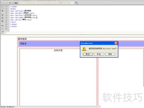The width and height of the screenshot is (144, 108).
Task: Click the </body> tag on line 22
Action: (14, 24)
